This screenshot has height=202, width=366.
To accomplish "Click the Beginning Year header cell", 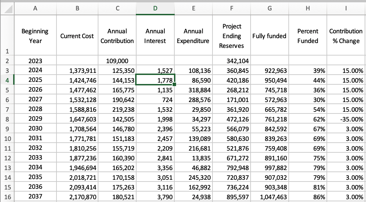I will coord(35,36).
